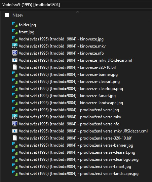Image resolution: width=152 pixels, height=182 pixels.
Task: Click the image icon of prodloužená verze-clearart.png
Action: pyautogui.click(x=15, y=152)
